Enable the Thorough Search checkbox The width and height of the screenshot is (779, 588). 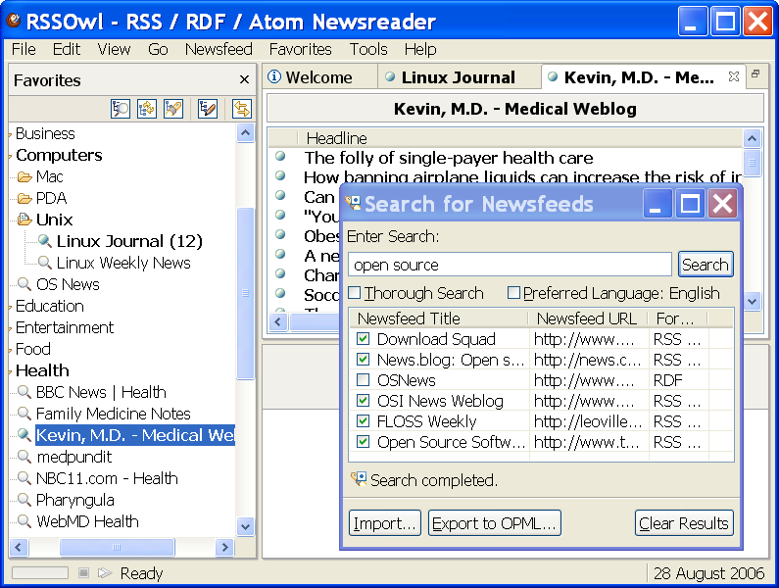point(355,292)
